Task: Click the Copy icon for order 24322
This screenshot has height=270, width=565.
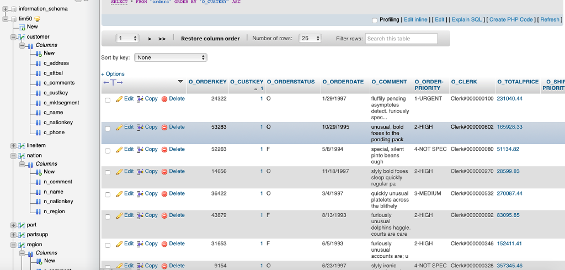Action: [x=140, y=99]
